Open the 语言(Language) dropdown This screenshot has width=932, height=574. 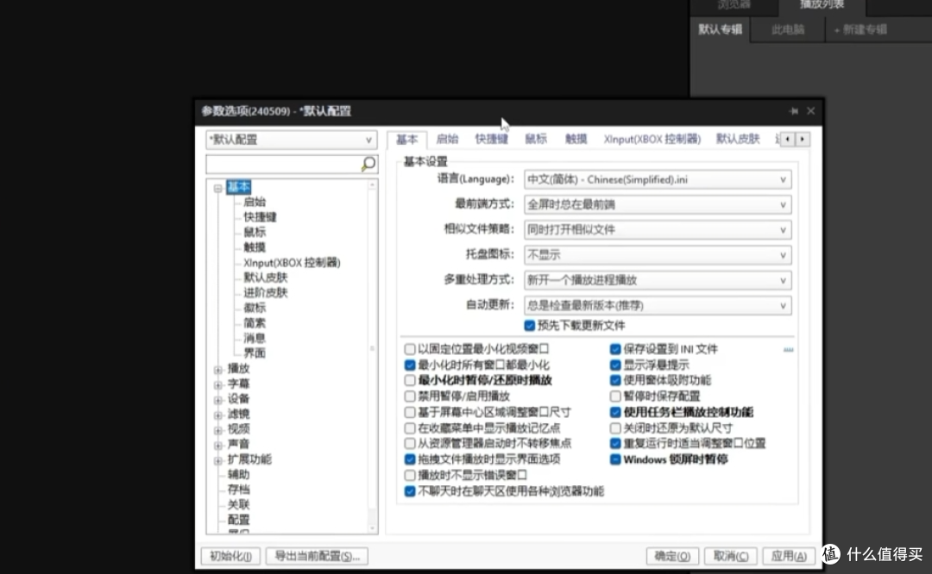[x=658, y=179]
